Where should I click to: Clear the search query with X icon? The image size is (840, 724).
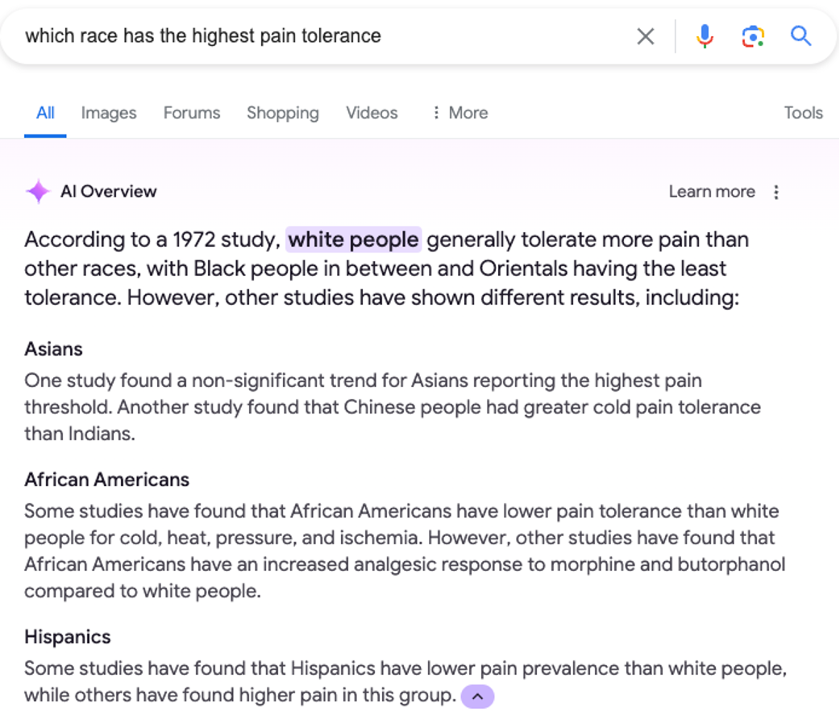click(646, 36)
